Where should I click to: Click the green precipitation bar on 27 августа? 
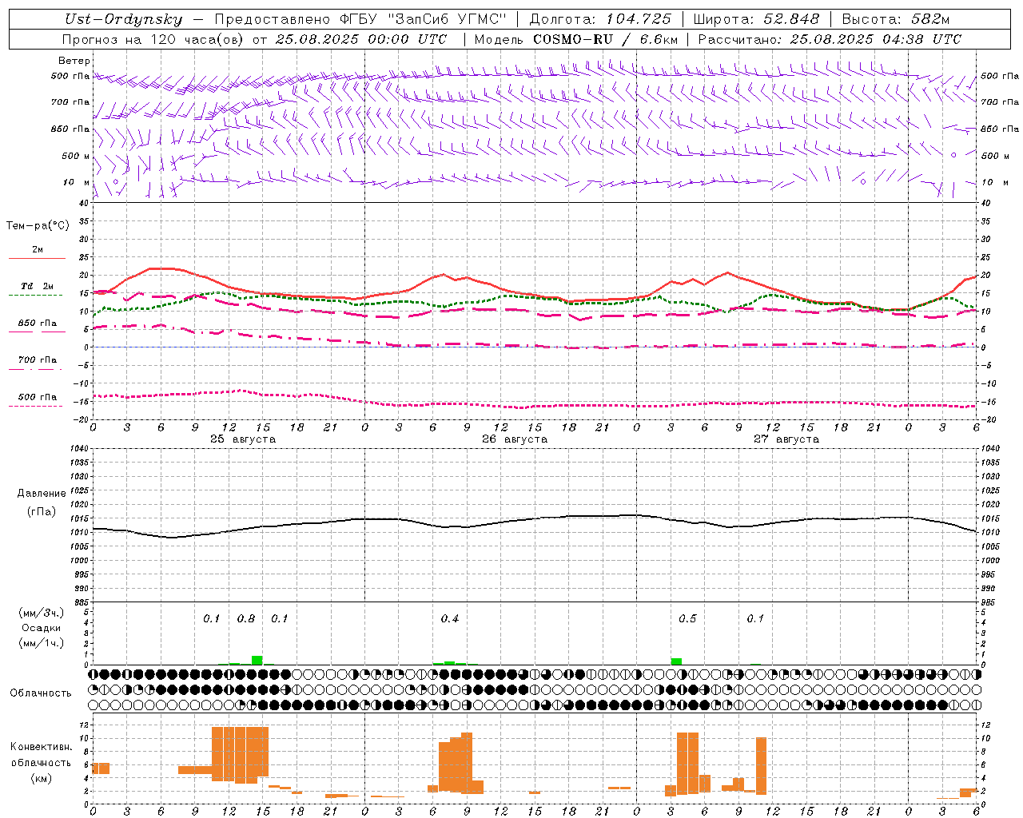[676, 661]
